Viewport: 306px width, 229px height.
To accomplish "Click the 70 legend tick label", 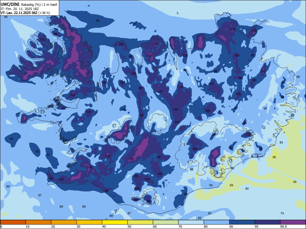I will click(x=180, y=227).
